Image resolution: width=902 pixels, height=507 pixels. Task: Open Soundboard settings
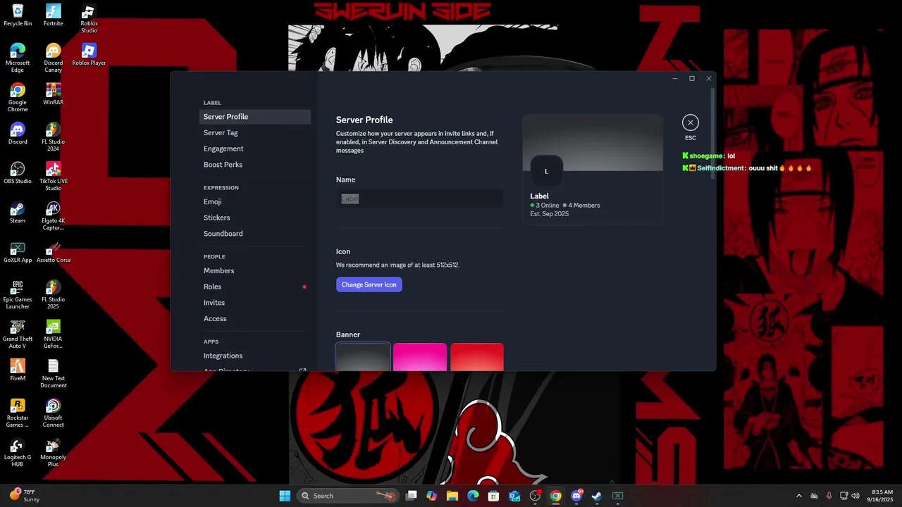click(255, 234)
